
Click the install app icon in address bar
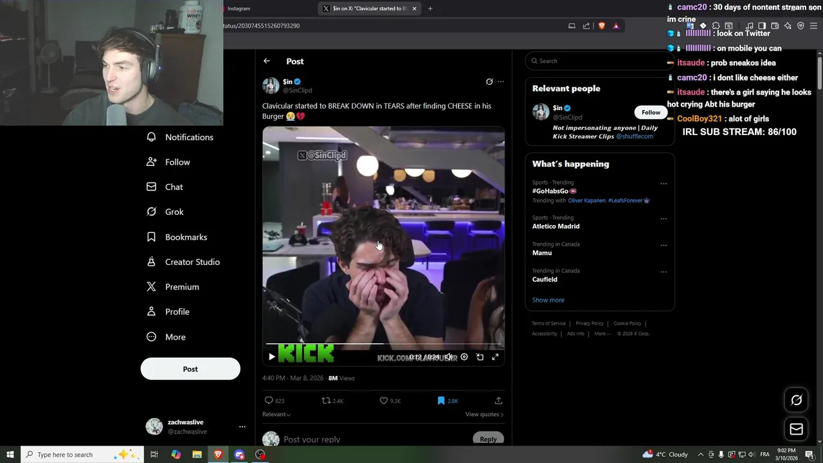tap(572, 26)
